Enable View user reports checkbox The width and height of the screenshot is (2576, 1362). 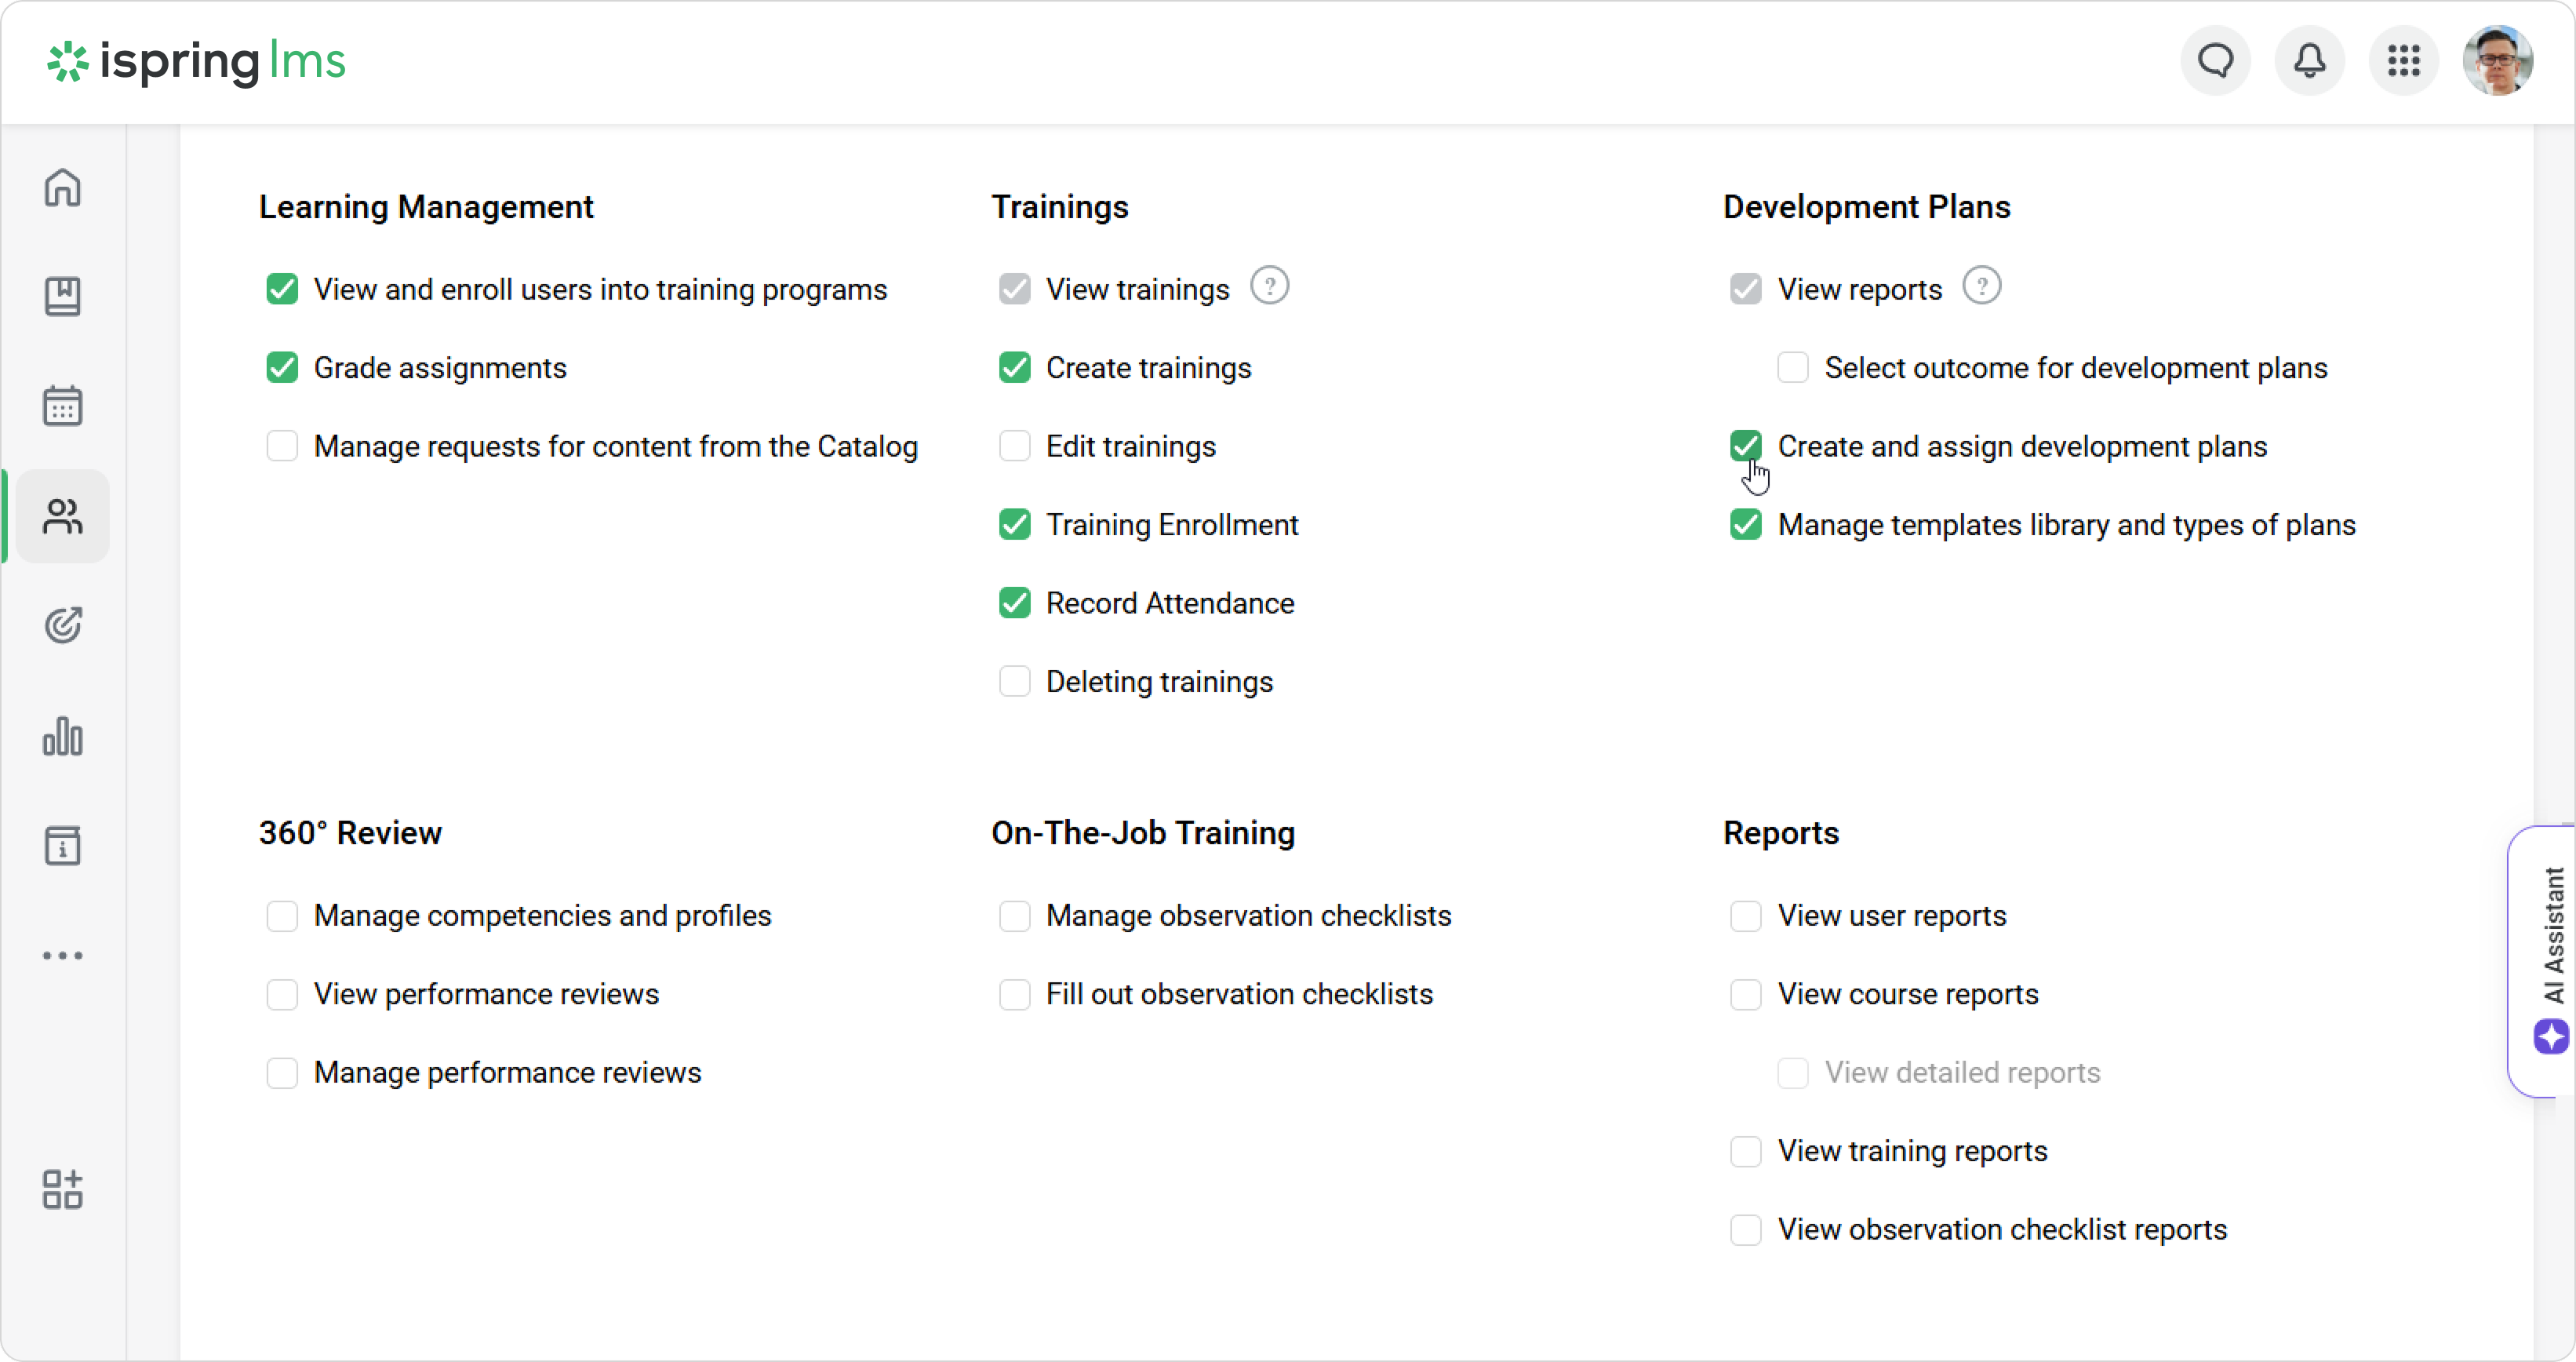point(1745,916)
